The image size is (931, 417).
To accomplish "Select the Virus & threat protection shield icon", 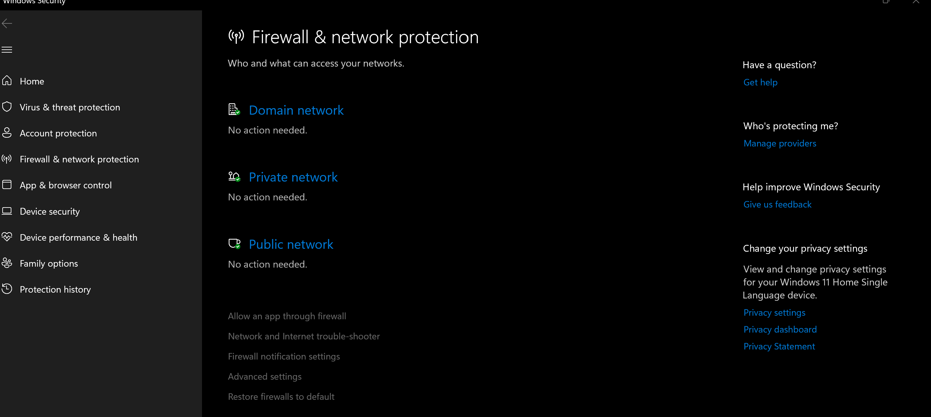I will pos(7,107).
